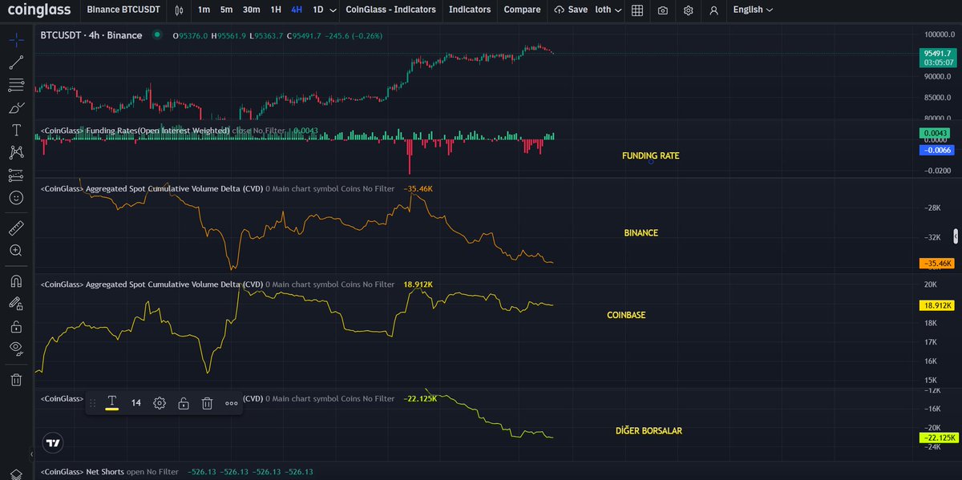Select the 4H timeframe
Image resolution: width=962 pixels, height=480 pixels.
click(297, 10)
